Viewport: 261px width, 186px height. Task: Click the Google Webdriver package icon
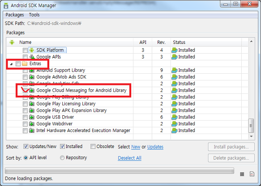coord(32,124)
